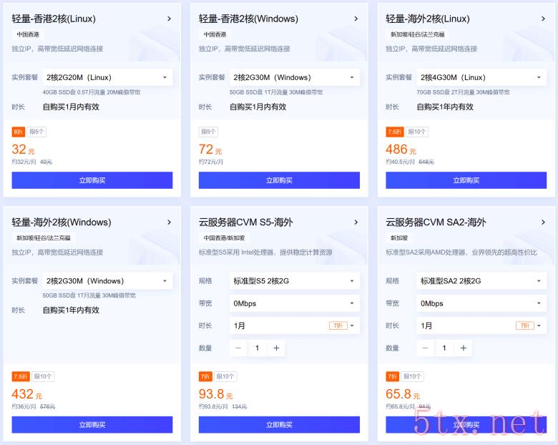Click the 云服务器CVM SA2-海外 title
558x445 pixels.
(x=436, y=222)
